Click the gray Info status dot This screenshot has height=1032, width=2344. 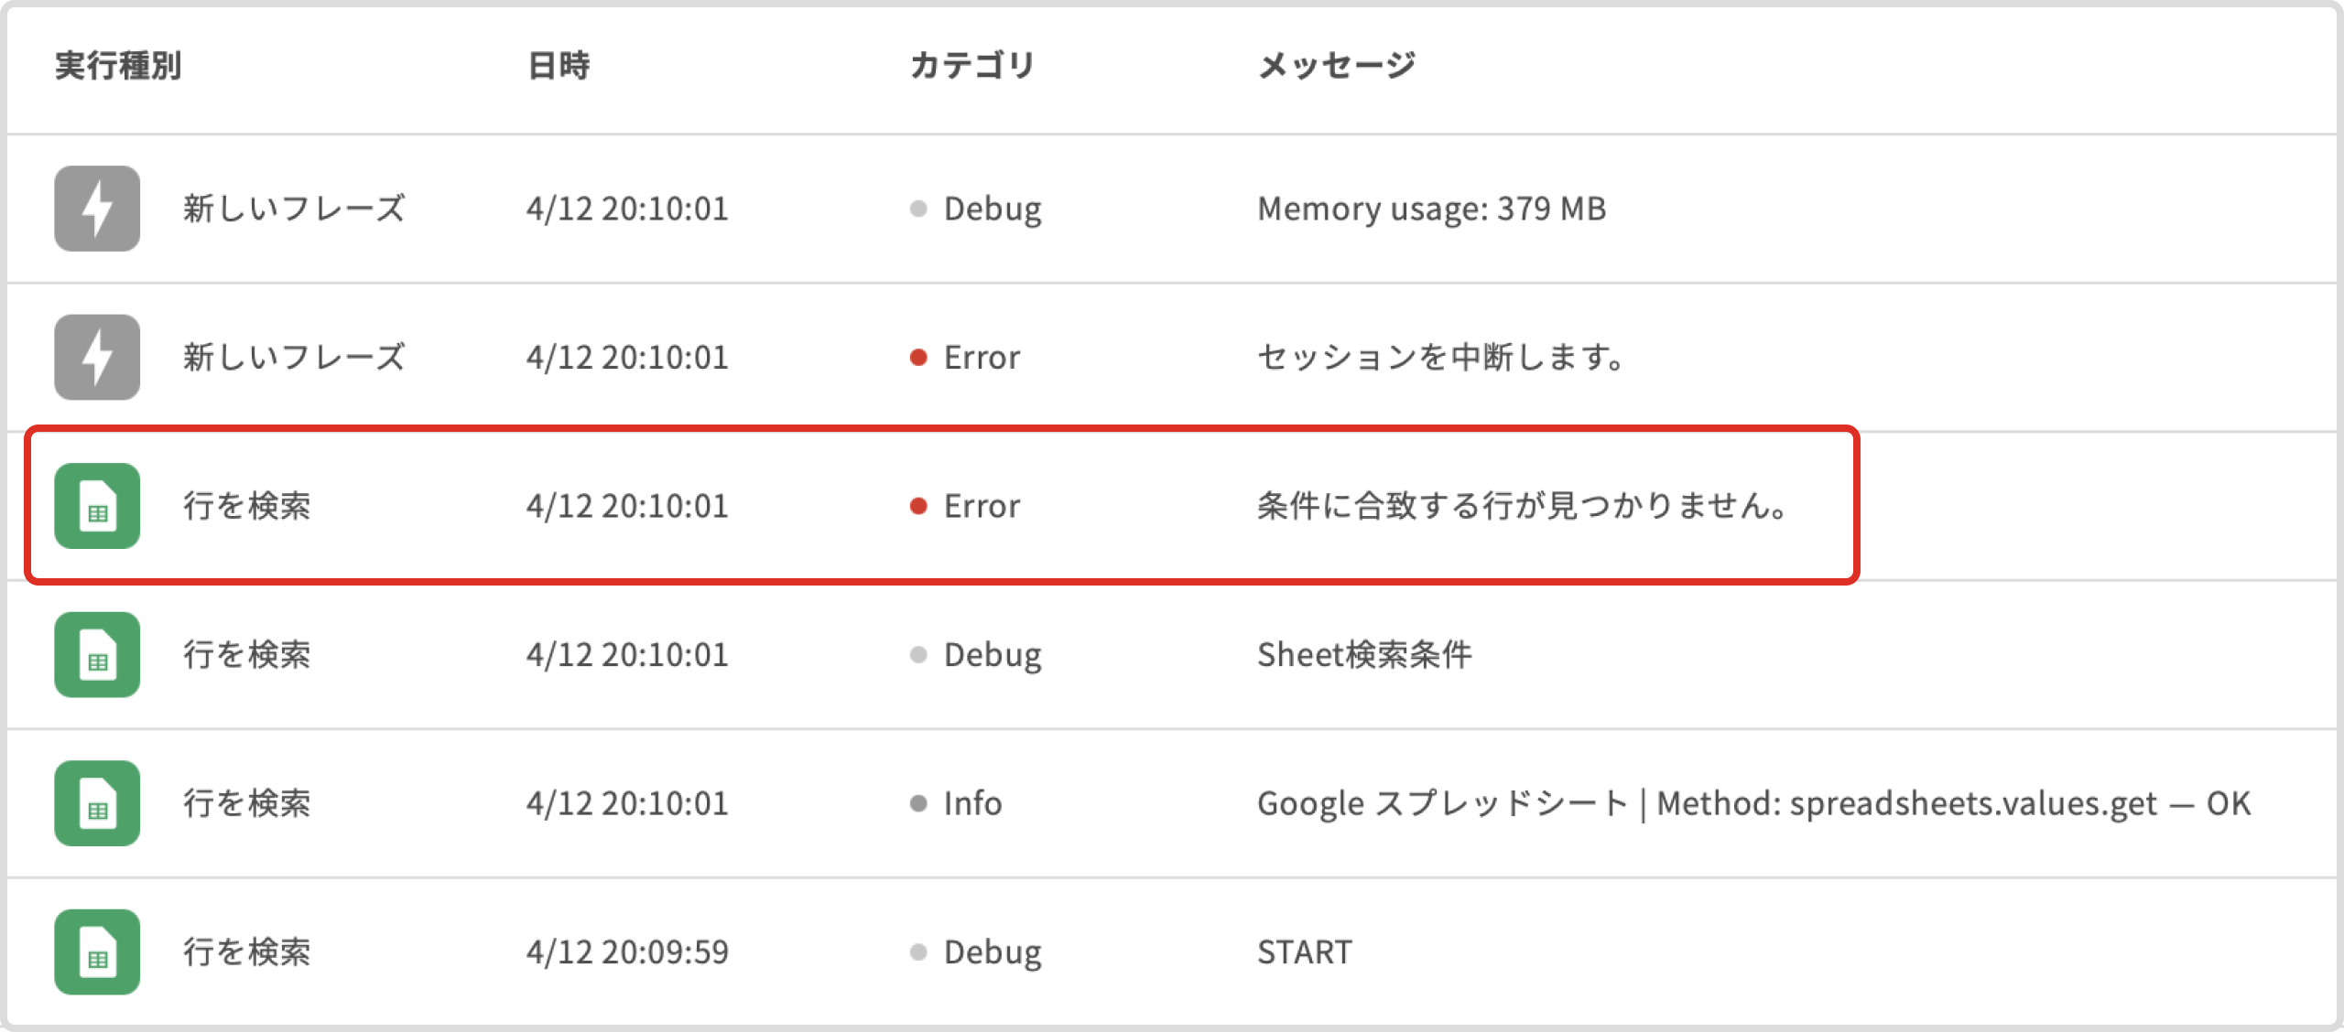[x=918, y=803]
